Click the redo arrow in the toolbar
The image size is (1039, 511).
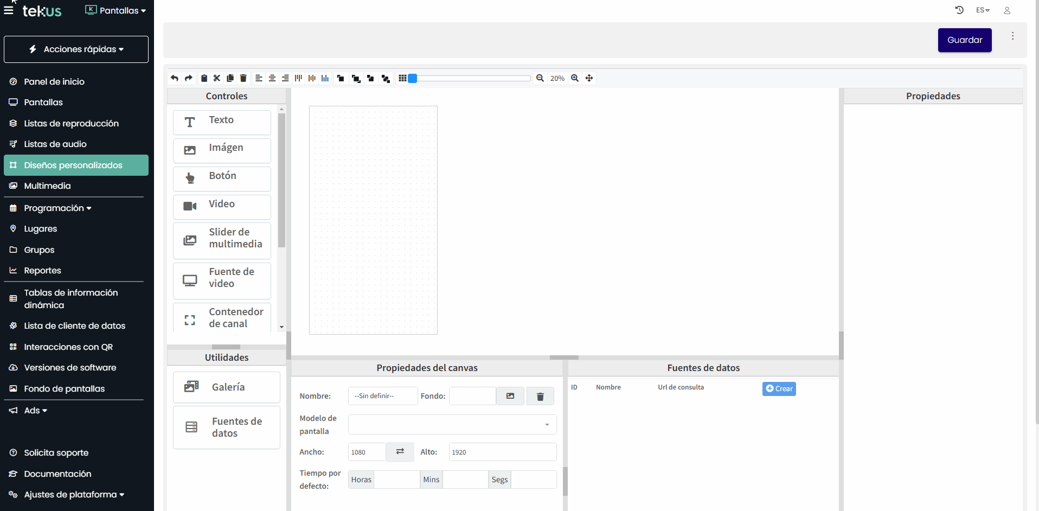(188, 78)
